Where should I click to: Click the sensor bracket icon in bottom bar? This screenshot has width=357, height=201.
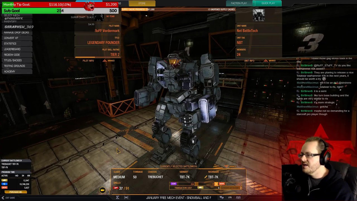(126, 197)
